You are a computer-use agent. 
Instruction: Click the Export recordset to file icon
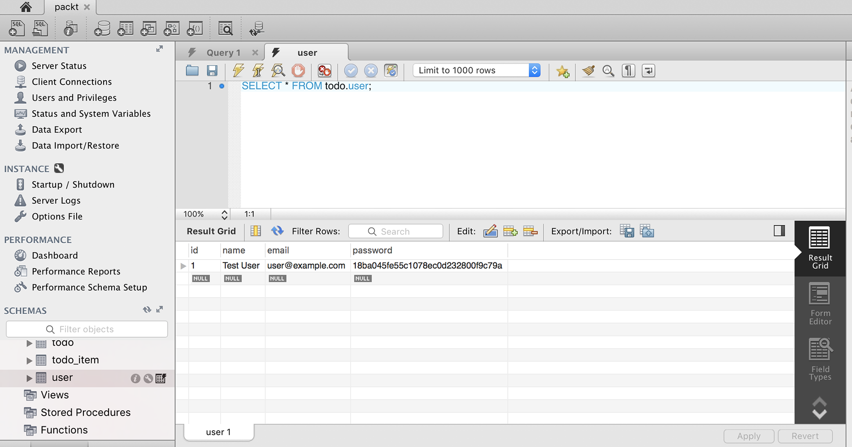pos(626,231)
